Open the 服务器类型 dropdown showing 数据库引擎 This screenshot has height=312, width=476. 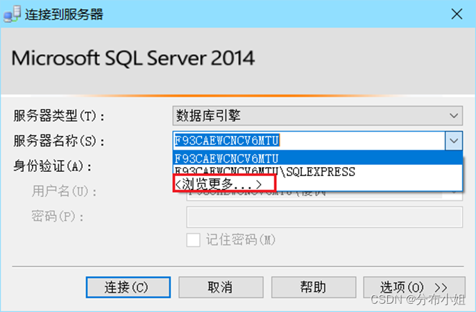point(318,116)
